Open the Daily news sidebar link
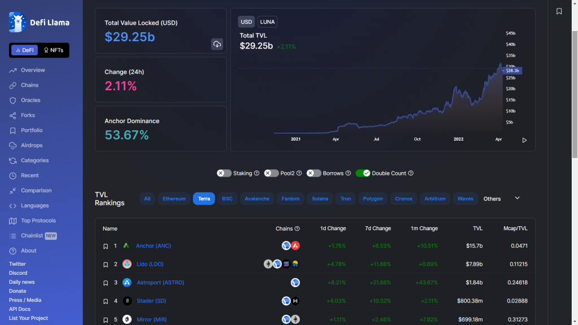 tap(22, 282)
